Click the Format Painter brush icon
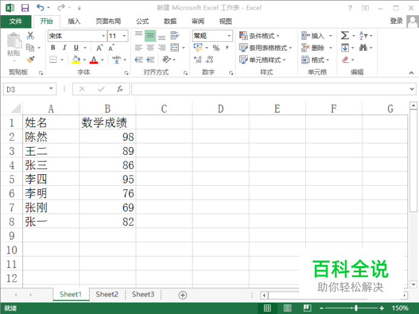Screen dimensions: 419x314 point(30,59)
